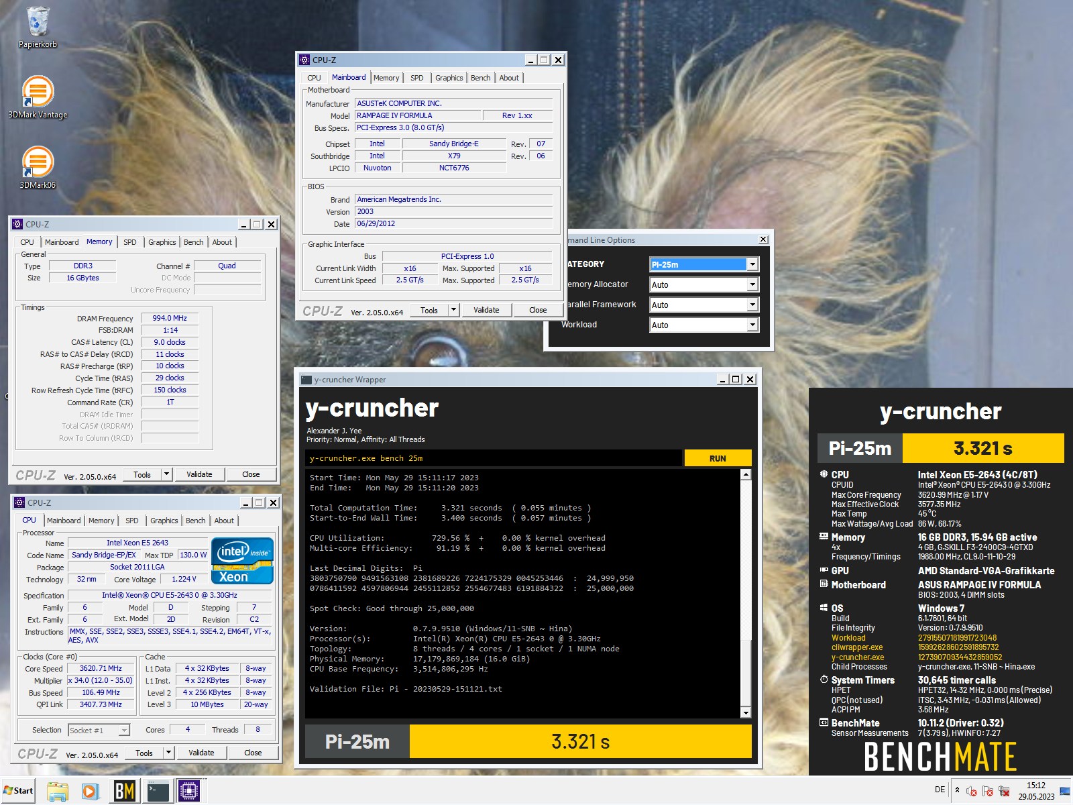Open the Workload dropdown
Image resolution: width=1073 pixels, height=805 pixels.
click(x=752, y=325)
